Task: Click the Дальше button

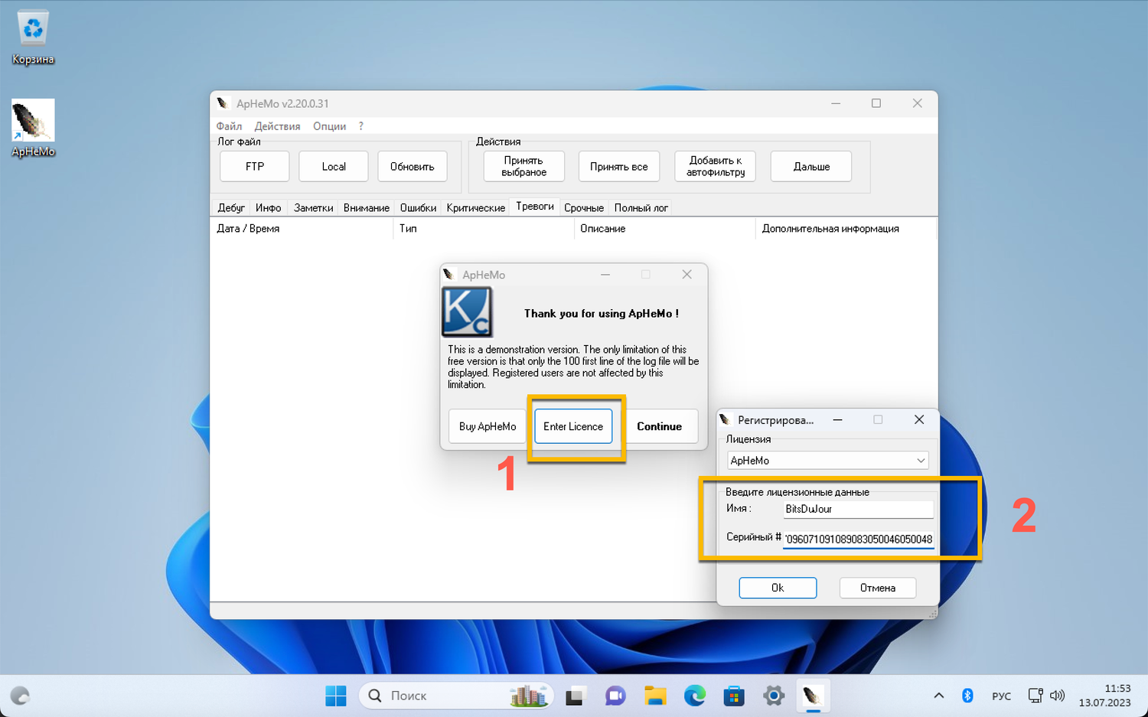Action: 811,166
